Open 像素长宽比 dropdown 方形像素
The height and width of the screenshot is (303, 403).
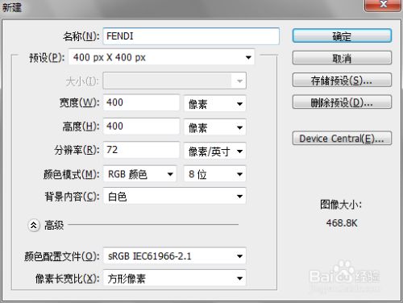pyautogui.click(x=174, y=278)
